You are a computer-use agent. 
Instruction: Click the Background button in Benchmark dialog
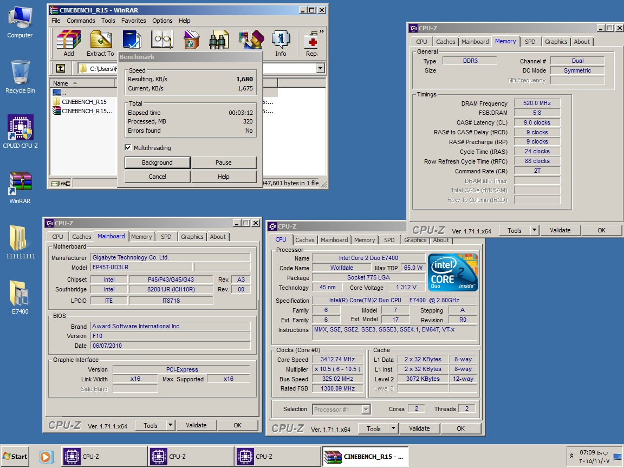click(157, 162)
